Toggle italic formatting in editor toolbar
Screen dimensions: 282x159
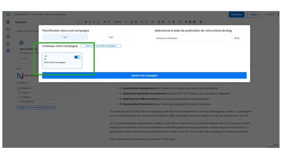[90, 22]
